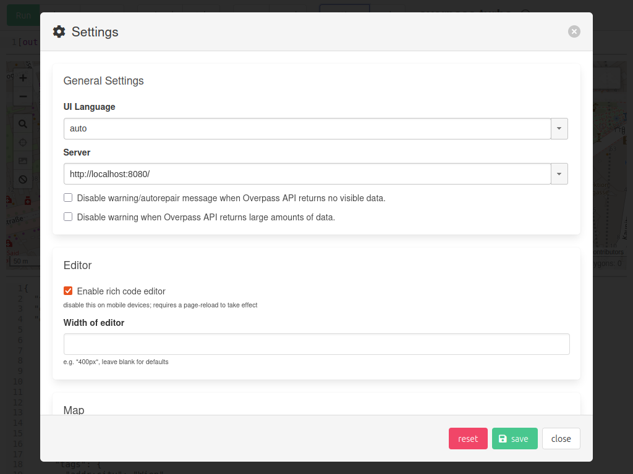Tick the large amounts of data warning checkbox
This screenshot has height=474, width=633.
pyautogui.click(x=68, y=217)
